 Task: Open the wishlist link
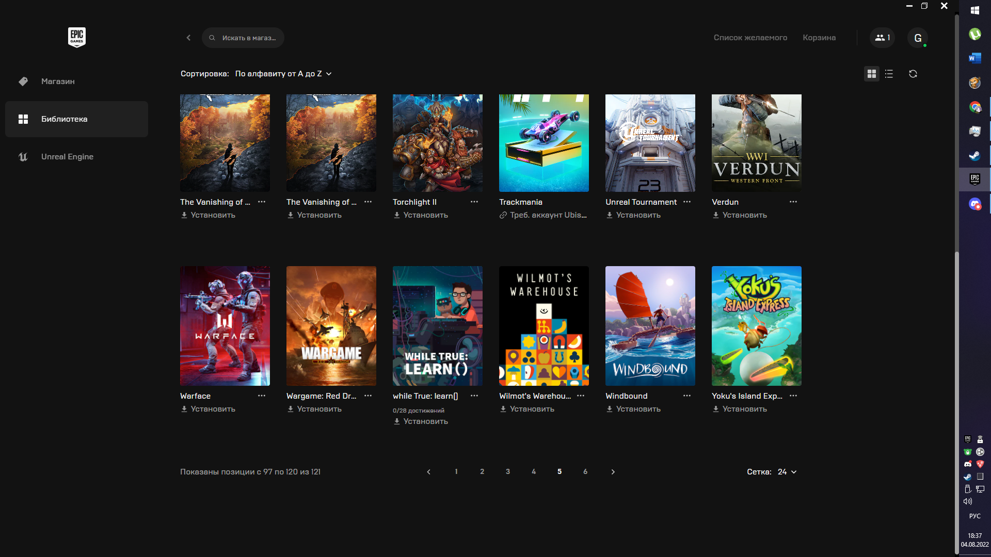[x=750, y=38]
